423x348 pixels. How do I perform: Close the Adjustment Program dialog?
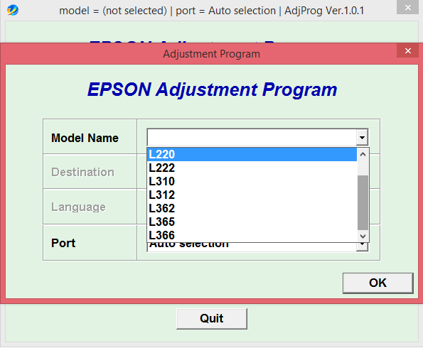tap(407, 50)
